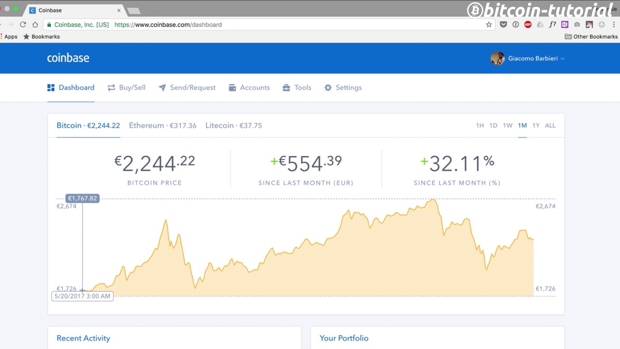Click the Coinbase tab favicon
This screenshot has width=620, height=349.
point(32,10)
